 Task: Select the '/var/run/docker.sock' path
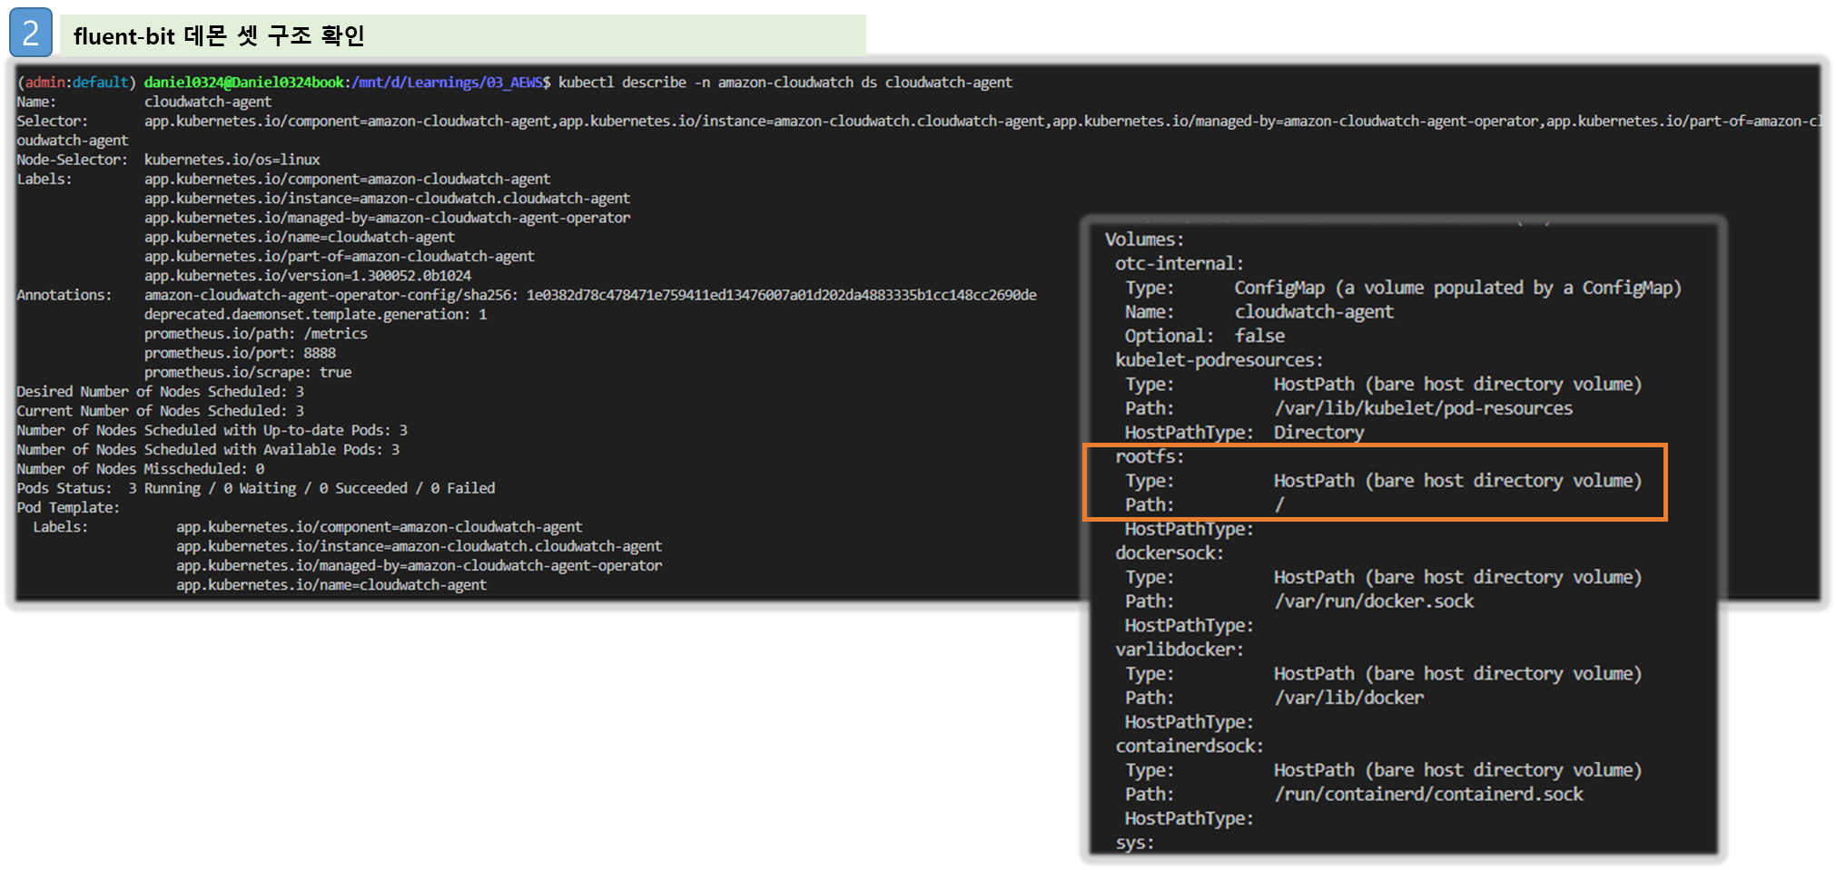(1374, 601)
